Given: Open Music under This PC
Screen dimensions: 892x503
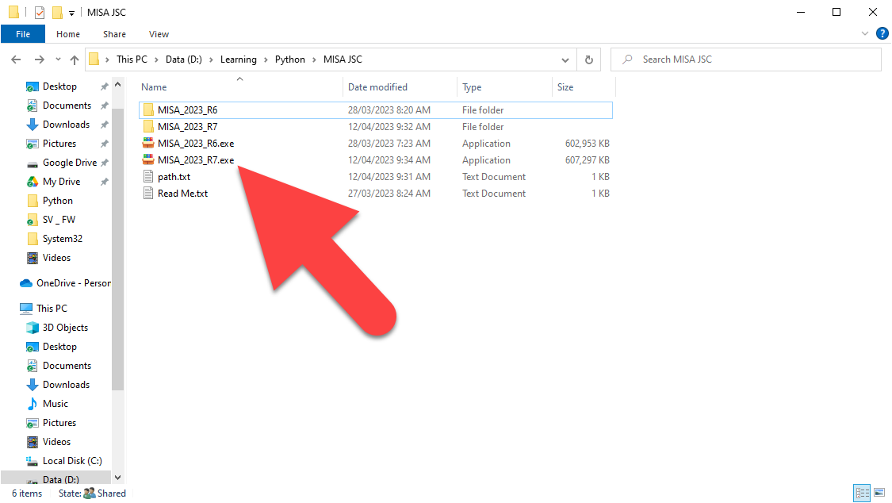Looking at the screenshot, I should coord(56,404).
